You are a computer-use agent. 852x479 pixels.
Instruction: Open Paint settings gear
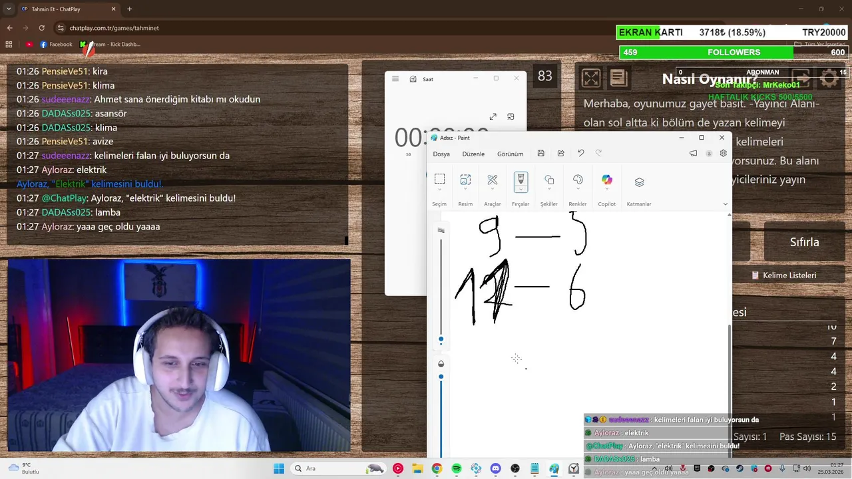723,153
